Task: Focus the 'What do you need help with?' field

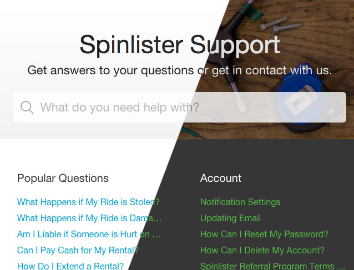Action: (x=180, y=108)
